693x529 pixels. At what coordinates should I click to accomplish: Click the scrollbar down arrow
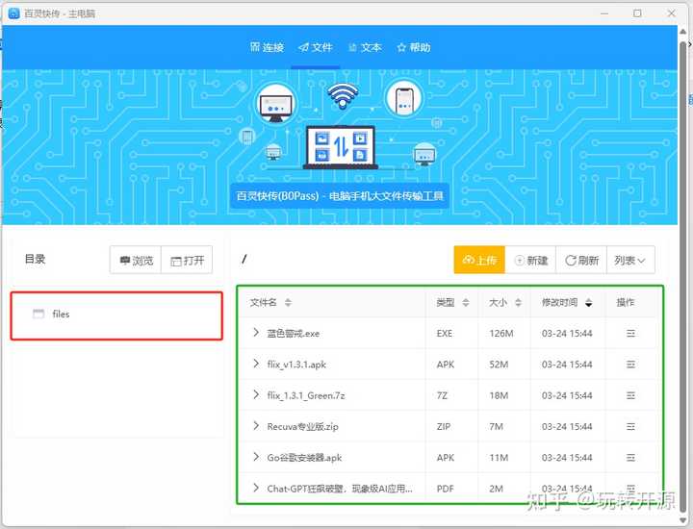[683, 519]
